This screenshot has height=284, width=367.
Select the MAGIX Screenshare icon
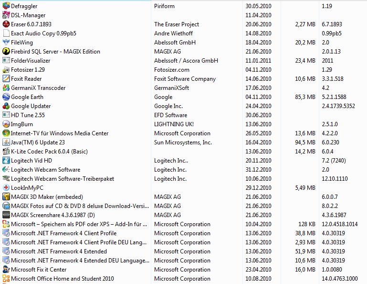pyautogui.click(x=6, y=215)
